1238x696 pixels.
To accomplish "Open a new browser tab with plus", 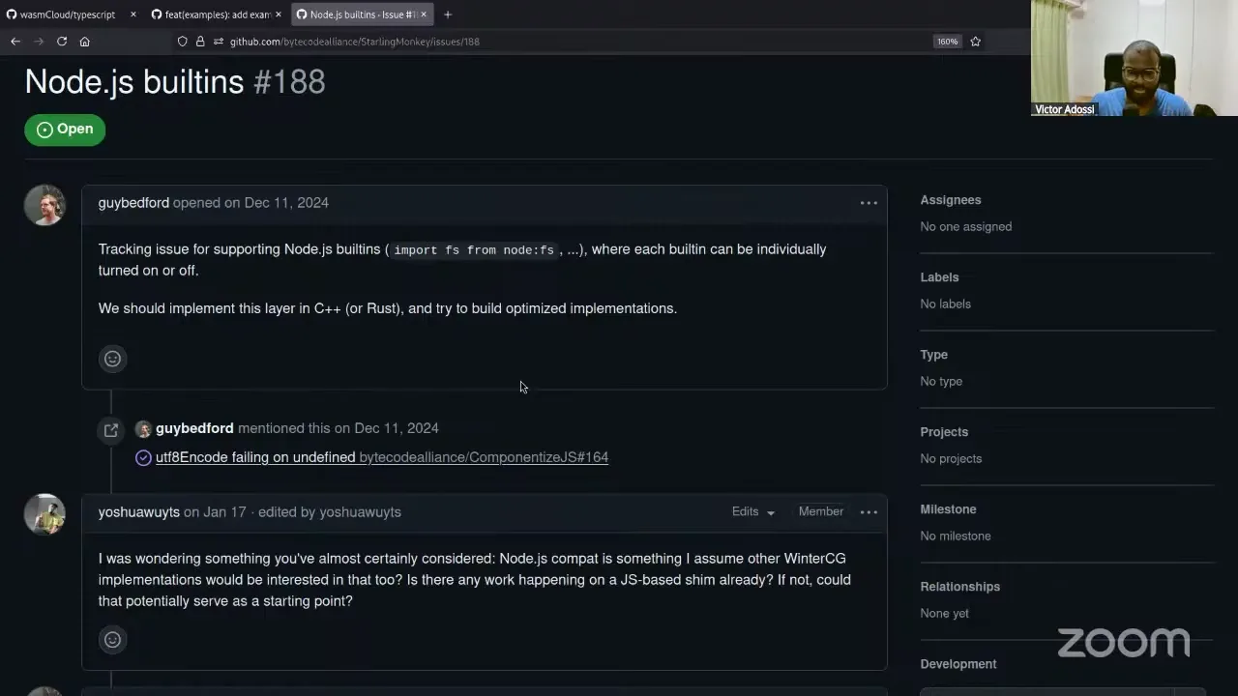I will (x=447, y=14).
